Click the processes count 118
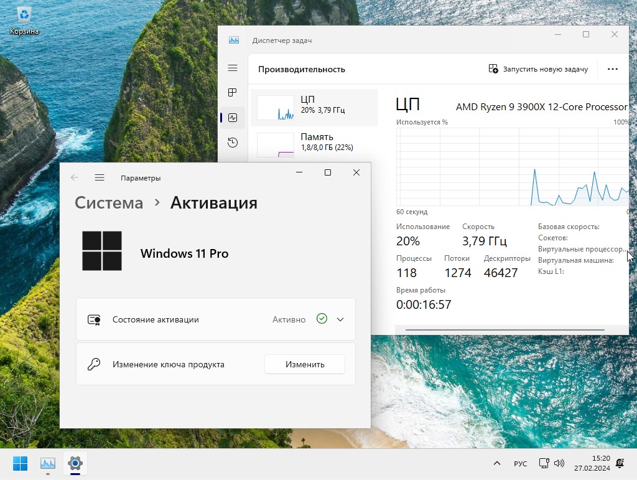 [x=407, y=273]
